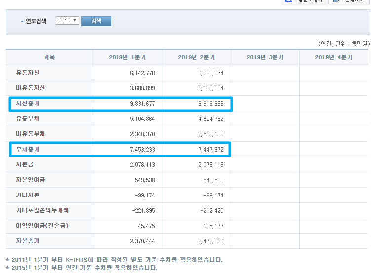Select the 과목 column header

pos(49,57)
